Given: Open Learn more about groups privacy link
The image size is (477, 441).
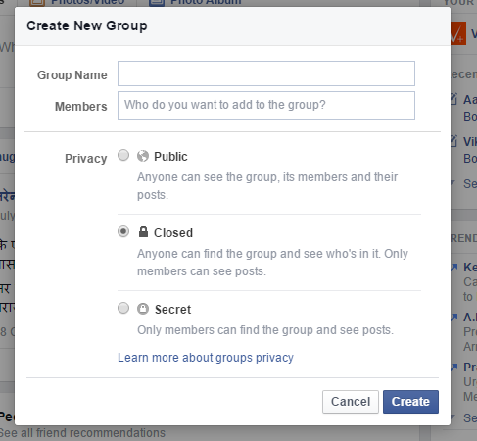Looking at the screenshot, I should (x=206, y=358).
